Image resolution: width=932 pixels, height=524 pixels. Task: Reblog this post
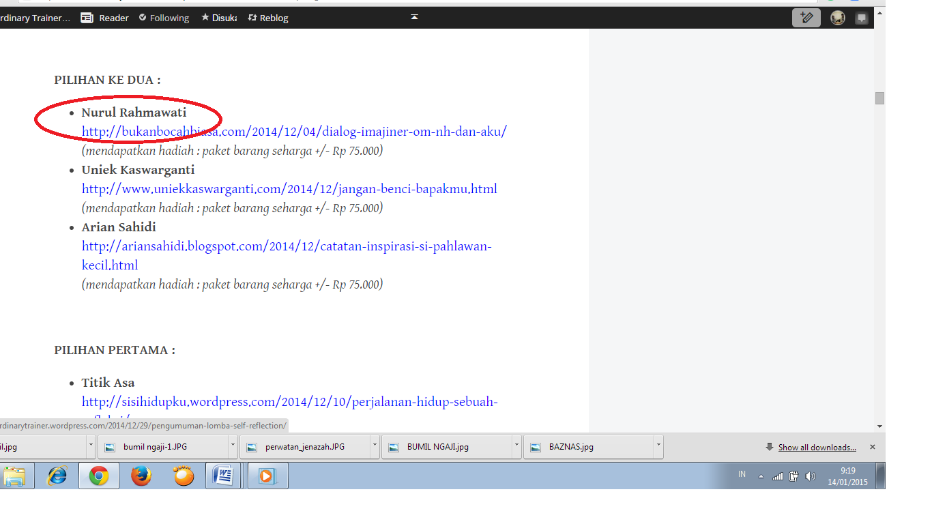pos(268,18)
